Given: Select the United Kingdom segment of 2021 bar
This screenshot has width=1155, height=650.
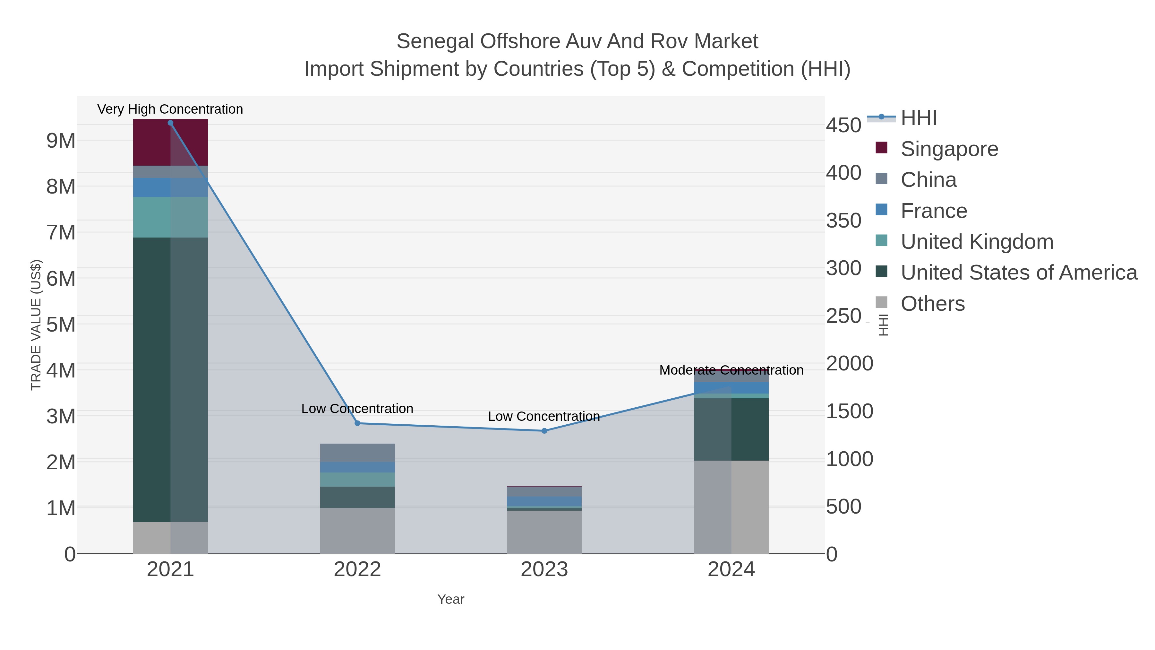Looking at the screenshot, I should [x=170, y=218].
